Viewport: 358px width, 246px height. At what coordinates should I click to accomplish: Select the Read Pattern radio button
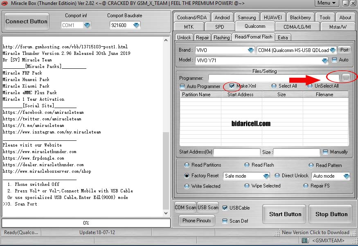(x=311, y=165)
